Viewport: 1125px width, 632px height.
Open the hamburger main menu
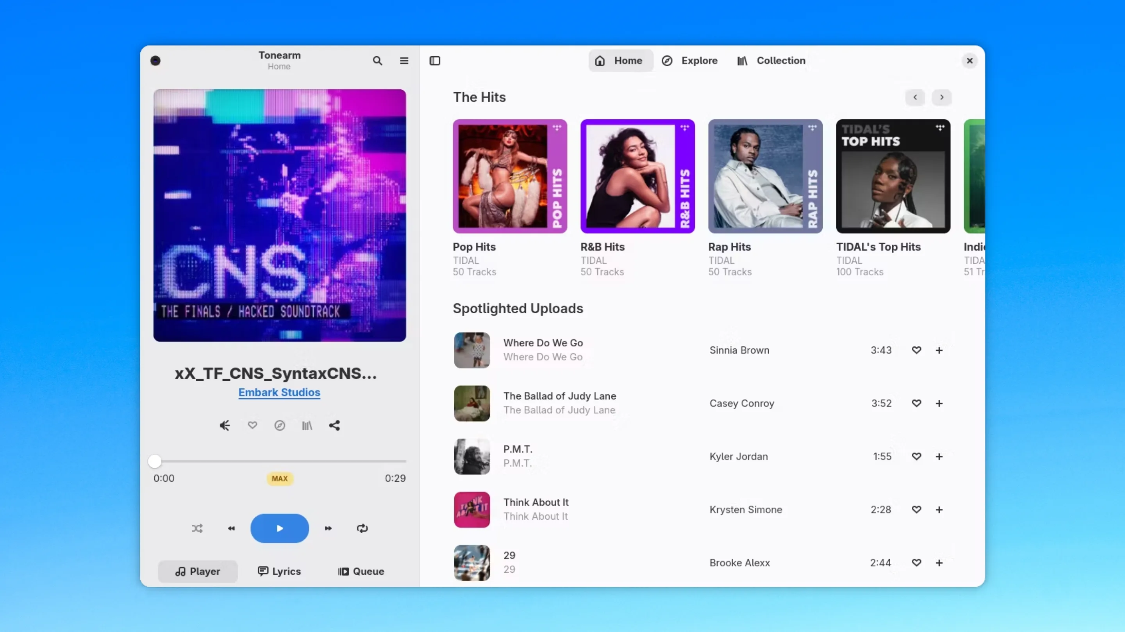point(404,60)
